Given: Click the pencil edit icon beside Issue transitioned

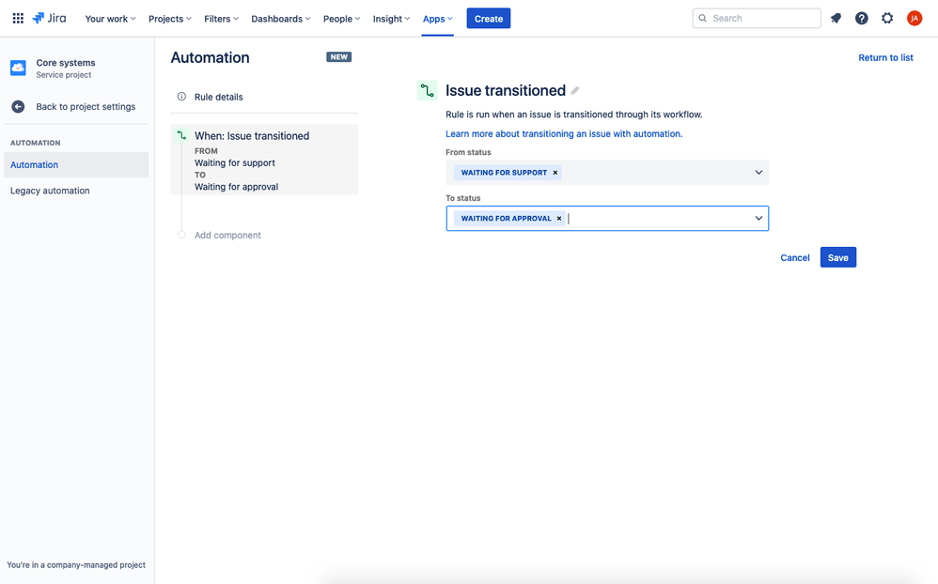Looking at the screenshot, I should (x=575, y=91).
